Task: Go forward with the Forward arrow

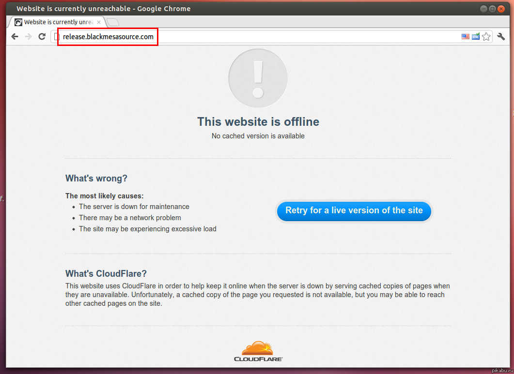Action: 28,36
